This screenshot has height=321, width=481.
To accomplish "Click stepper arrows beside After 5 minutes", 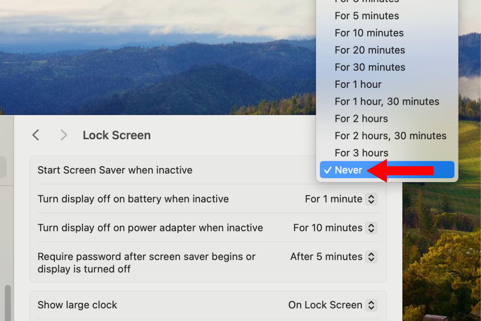I will click(x=371, y=257).
